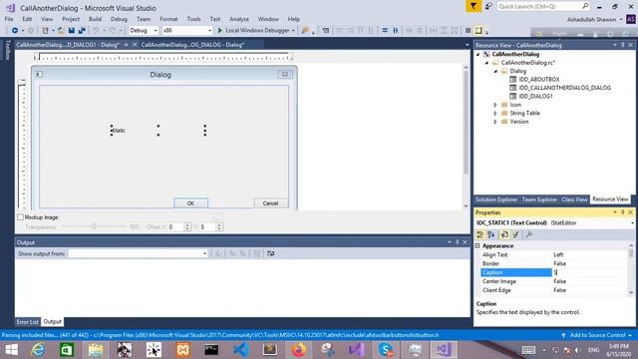638x359 pixels.
Task: Switch to the Team Explorer tab
Action: tap(539, 199)
